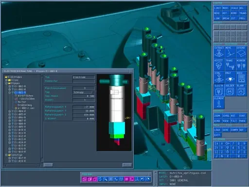Expand the El-017-R tree node

point(10,158)
